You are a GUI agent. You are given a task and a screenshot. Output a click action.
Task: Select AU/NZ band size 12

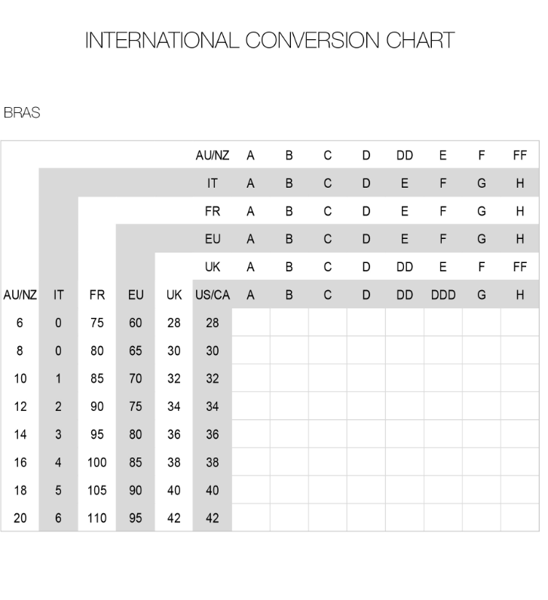20,406
